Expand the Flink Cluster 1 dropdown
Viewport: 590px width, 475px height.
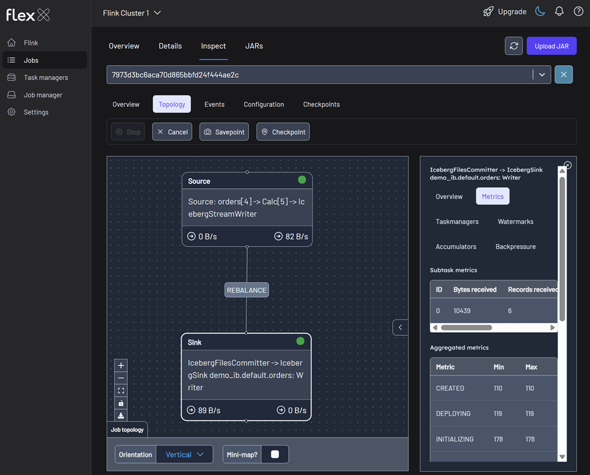tap(132, 13)
